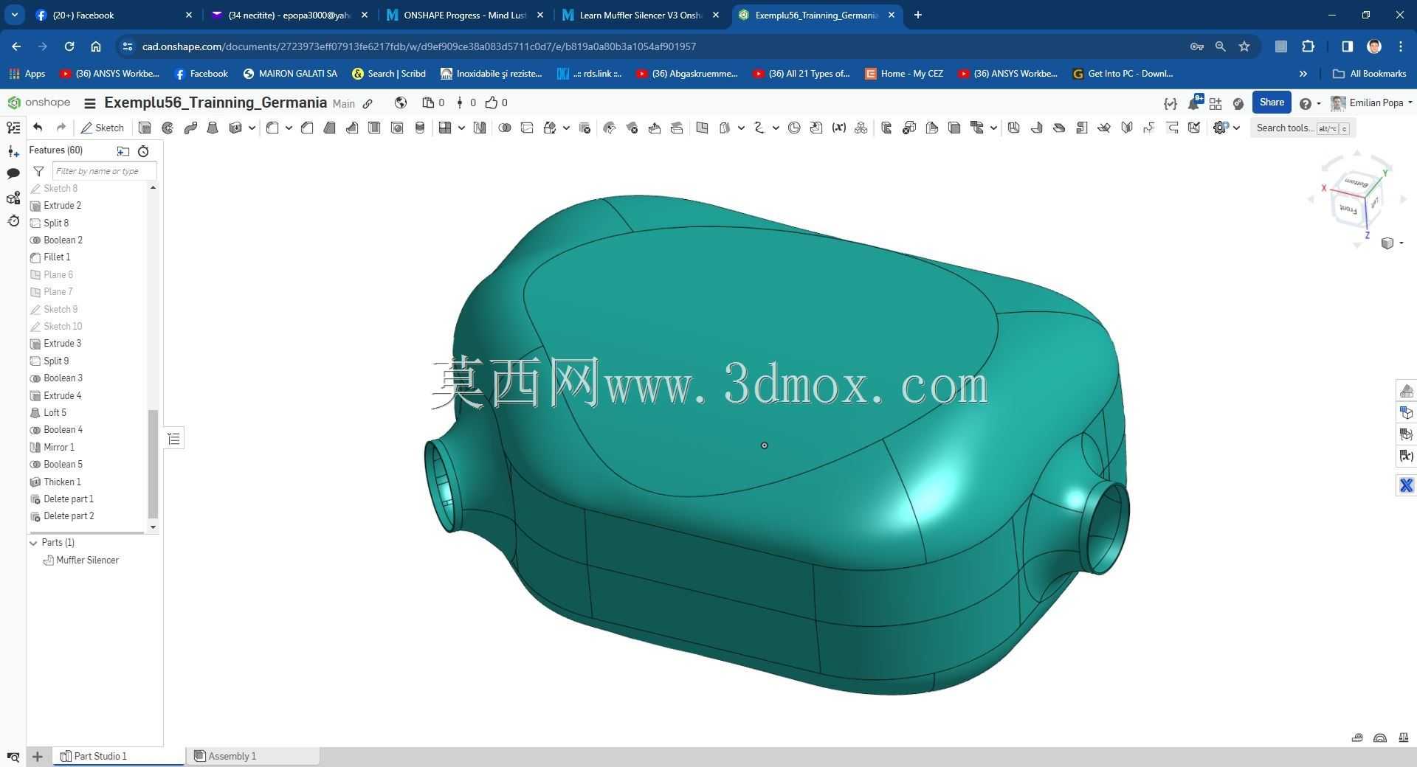Select the Hole tool icon
Image resolution: width=1417 pixels, height=767 pixels.
[397, 128]
